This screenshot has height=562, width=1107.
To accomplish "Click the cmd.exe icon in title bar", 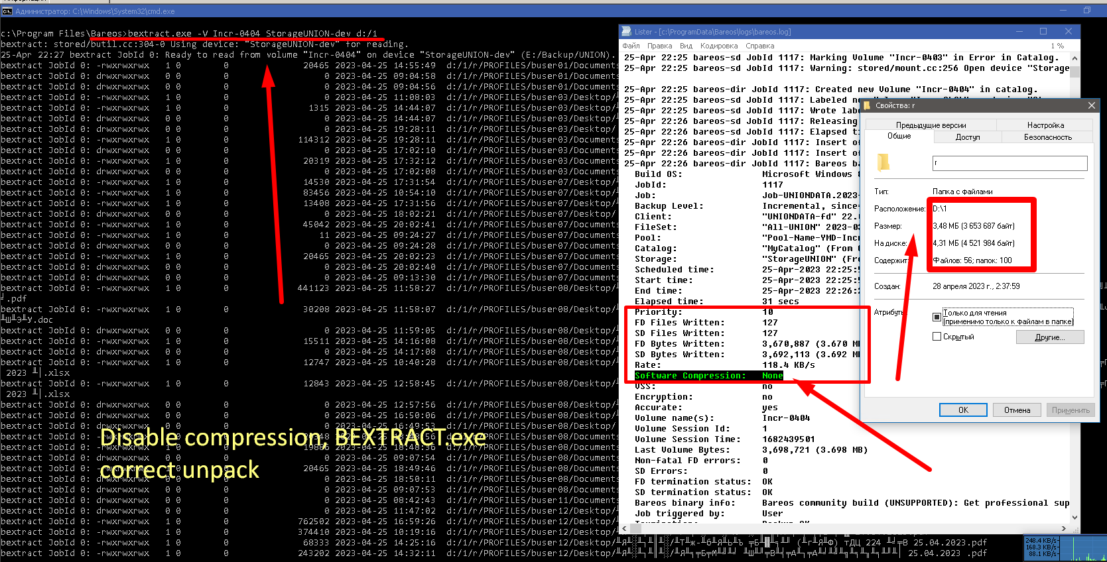I will [x=7, y=11].
